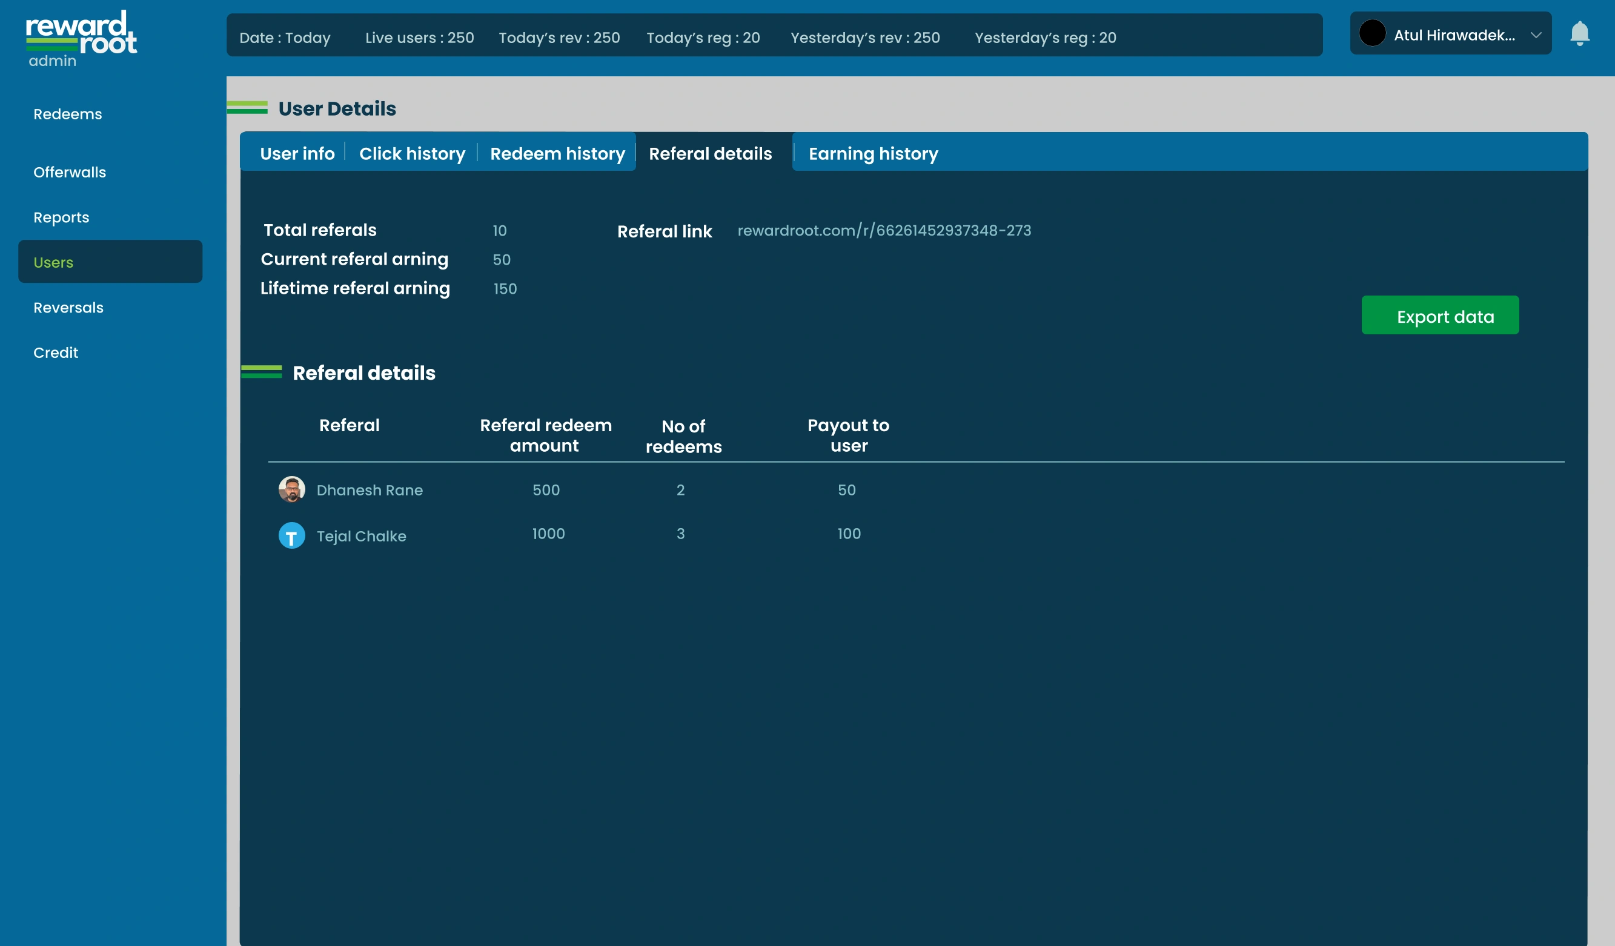Open the Click history tab
The height and width of the screenshot is (946, 1615).
click(x=412, y=153)
